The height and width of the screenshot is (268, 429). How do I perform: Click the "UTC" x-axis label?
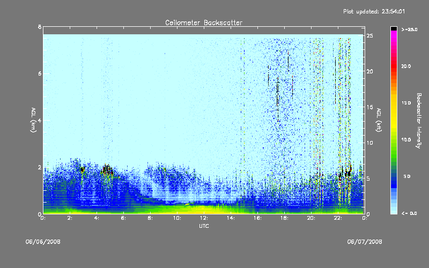pyautogui.click(x=204, y=226)
